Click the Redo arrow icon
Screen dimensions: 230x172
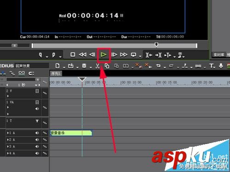172,66
